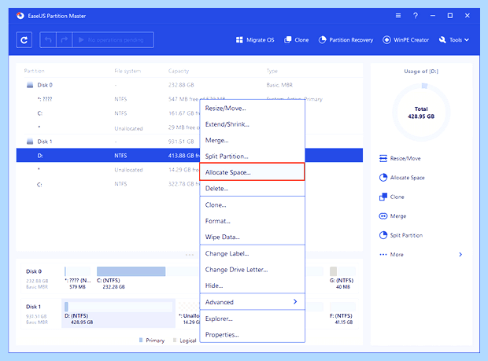Expand the Tools dropdown
The height and width of the screenshot is (361, 488).
tap(454, 40)
